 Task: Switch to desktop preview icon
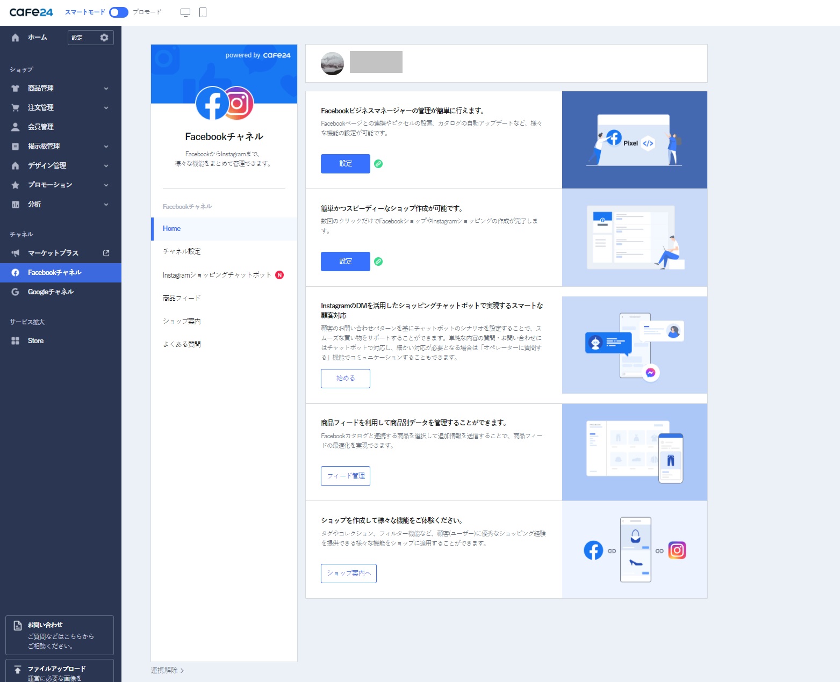[185, 12]
